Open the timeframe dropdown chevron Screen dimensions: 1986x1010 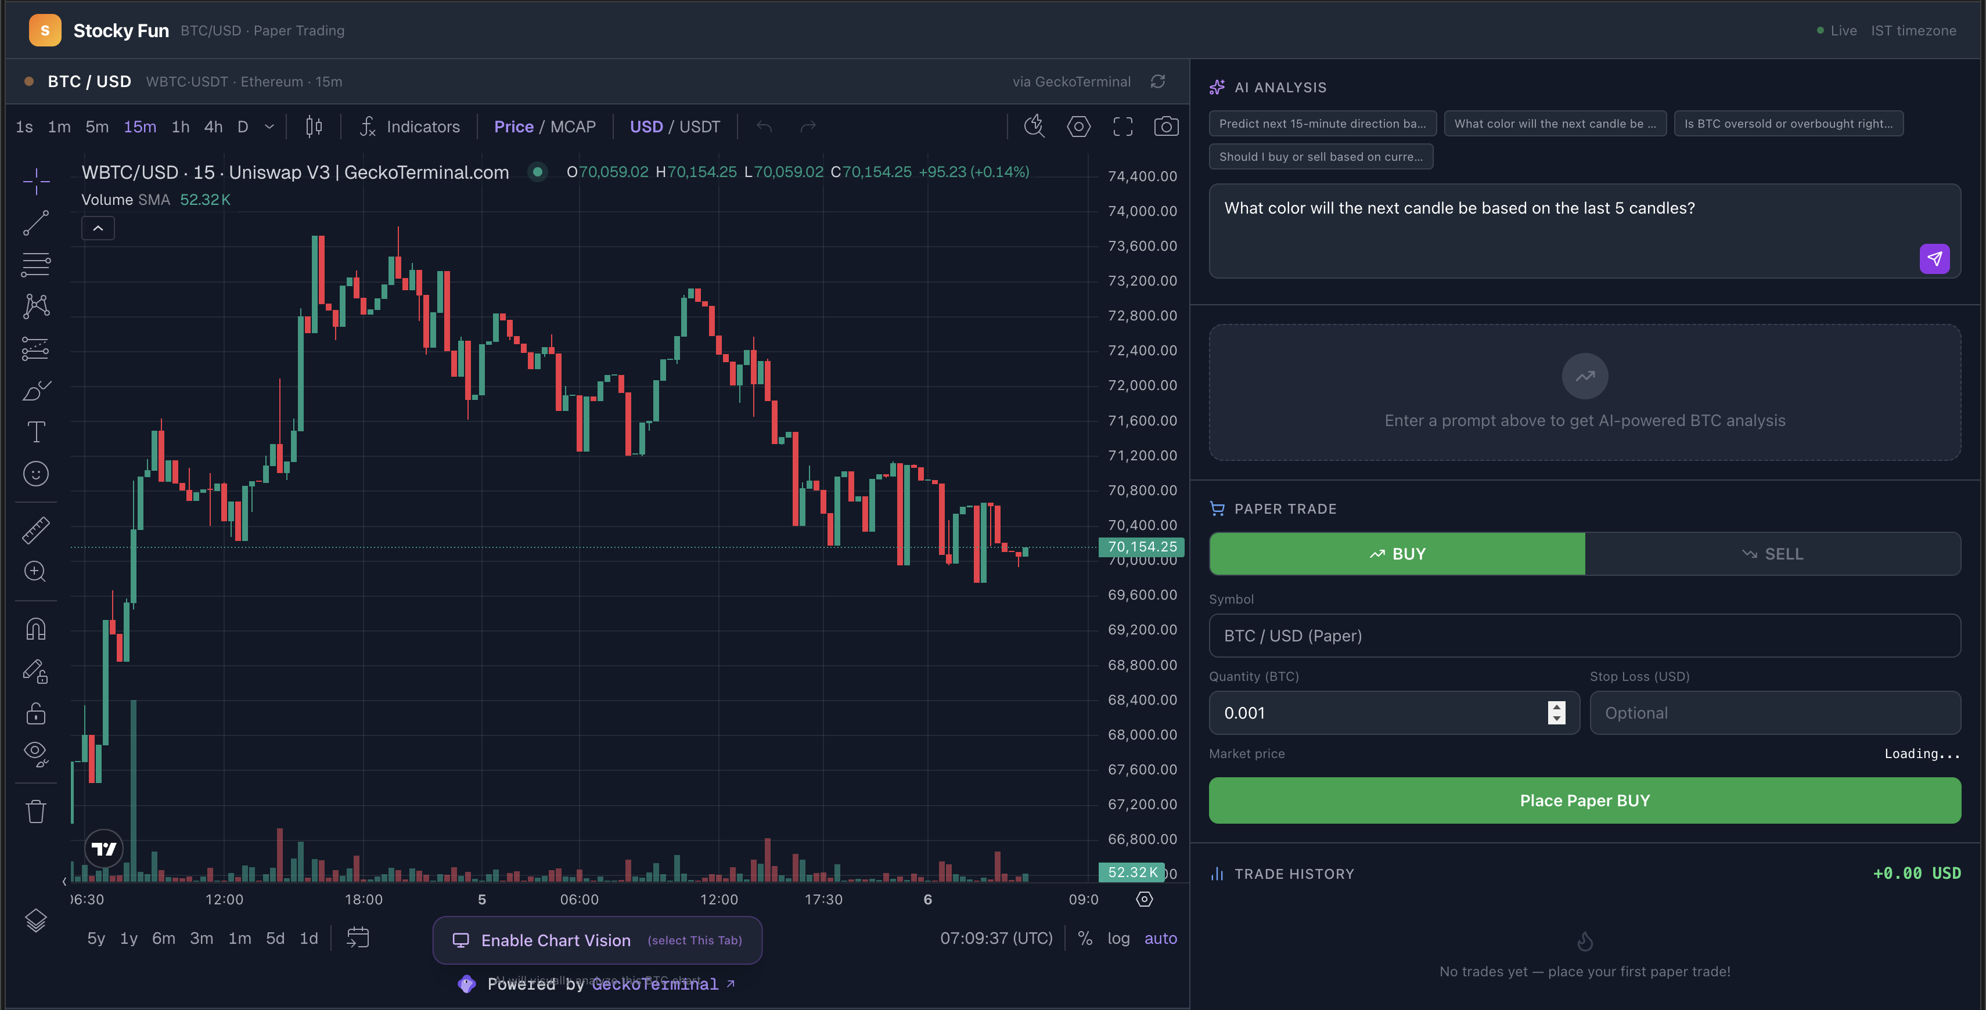pos(269,127)
